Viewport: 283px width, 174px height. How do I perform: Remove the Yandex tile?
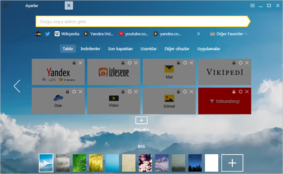point(80,63)
